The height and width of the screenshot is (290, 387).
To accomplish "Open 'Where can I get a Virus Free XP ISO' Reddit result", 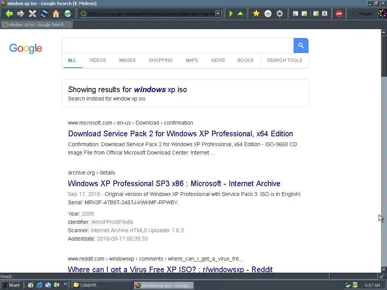I will tap(170, 269).
